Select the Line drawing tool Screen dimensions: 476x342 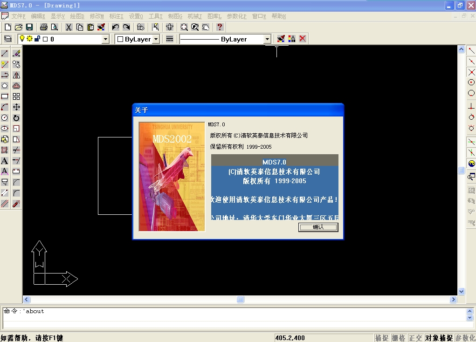[x=5, y=54]
